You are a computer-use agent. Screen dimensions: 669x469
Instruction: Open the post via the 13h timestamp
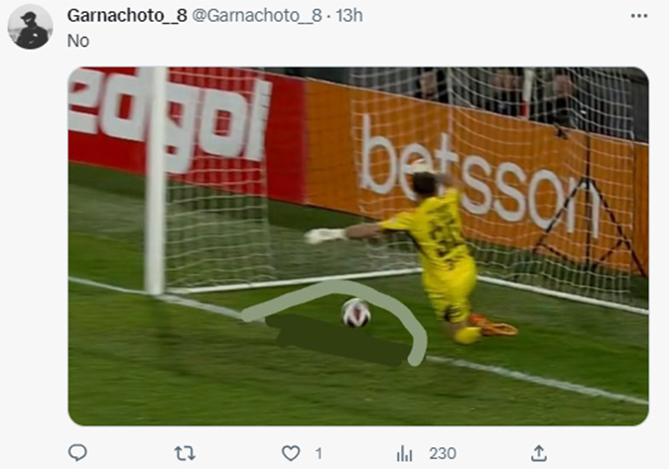click(x=349, y=16)
